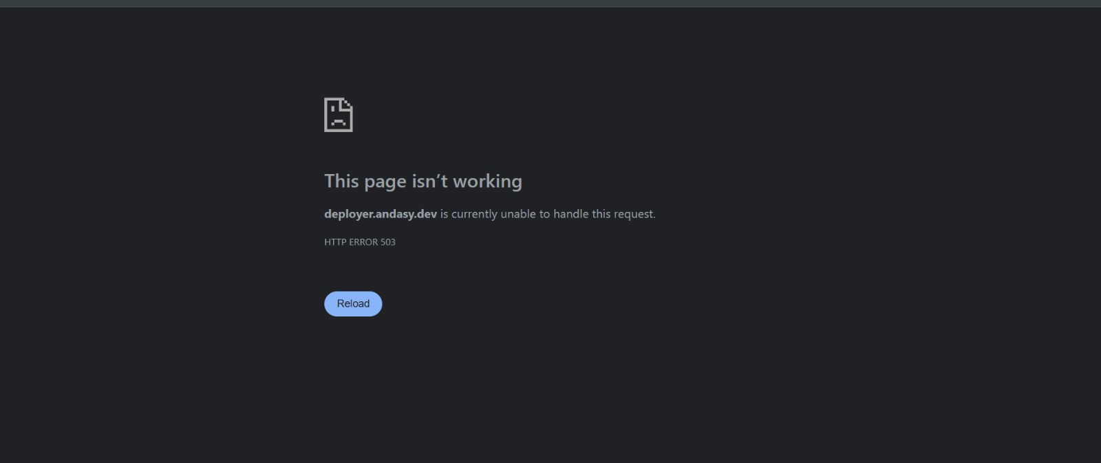This screenshot has width=1101, height=463.
Task: Click the word "isn't" in the heading
Action: coord(429,181)
